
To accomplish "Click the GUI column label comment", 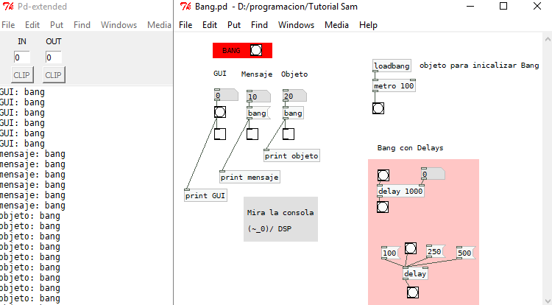I will tap(220, 74).
